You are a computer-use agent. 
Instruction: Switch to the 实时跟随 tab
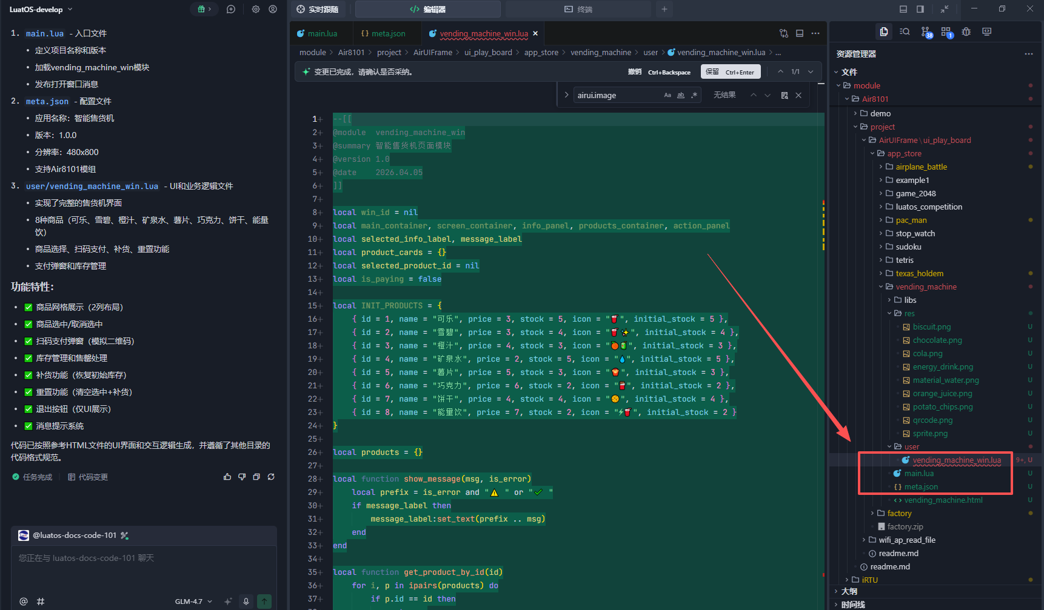point(318,9)
